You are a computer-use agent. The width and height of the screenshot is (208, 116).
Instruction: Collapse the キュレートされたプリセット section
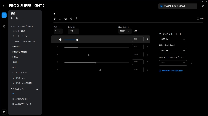37,27
